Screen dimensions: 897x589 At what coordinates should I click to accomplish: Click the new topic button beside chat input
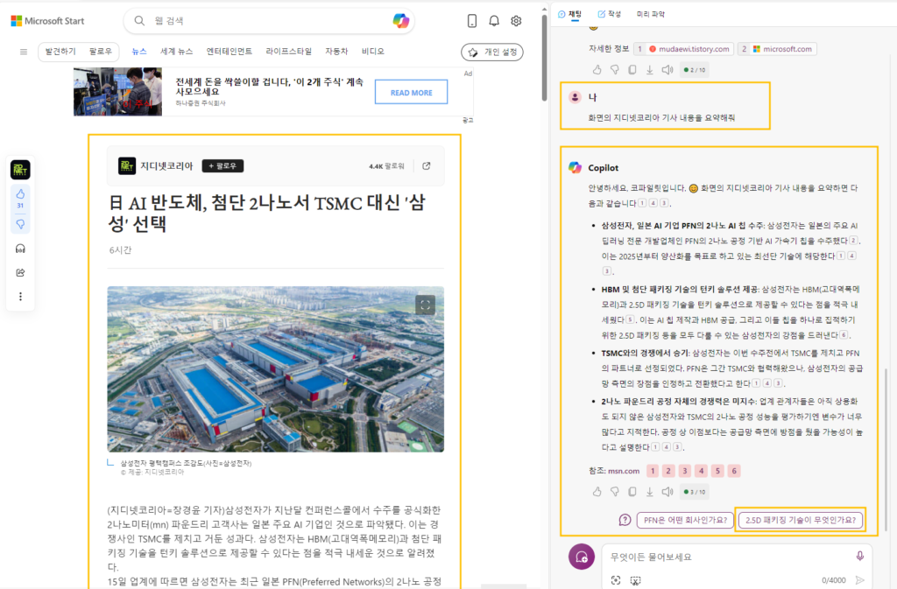click(582, 557)
